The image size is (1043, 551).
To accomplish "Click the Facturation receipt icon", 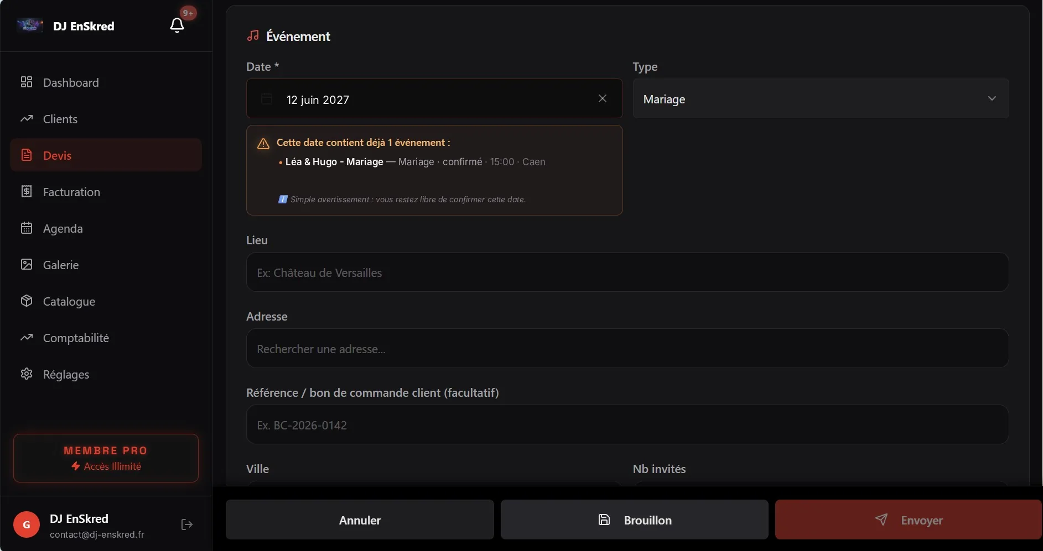I will point(27,191).
